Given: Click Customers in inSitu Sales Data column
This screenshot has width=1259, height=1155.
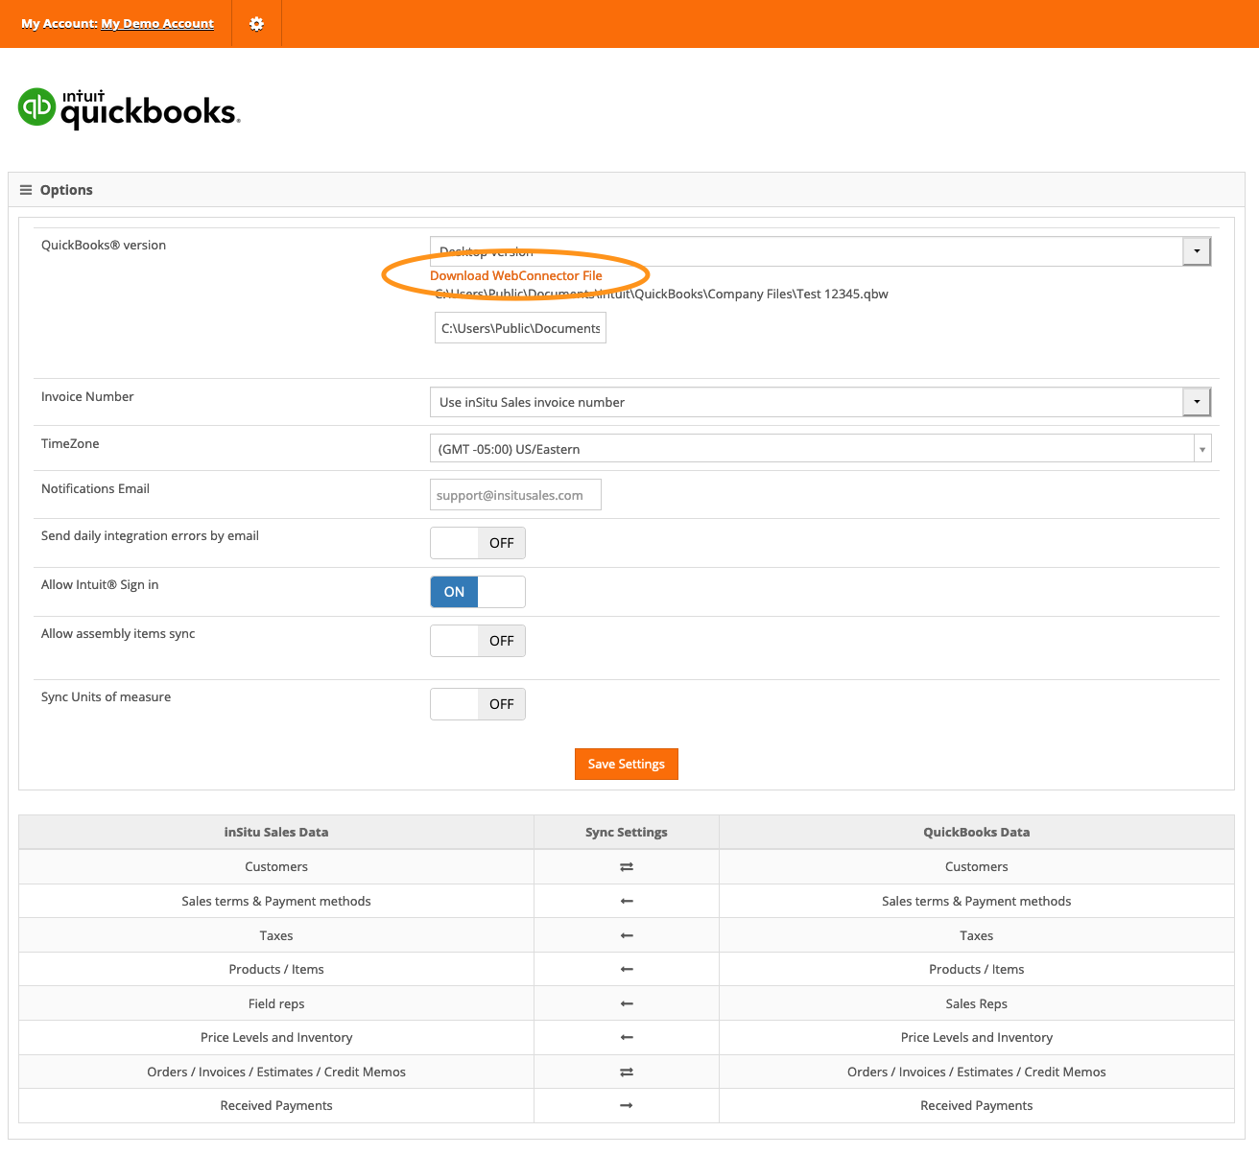Looking at the screenshot, I should 276,867.
